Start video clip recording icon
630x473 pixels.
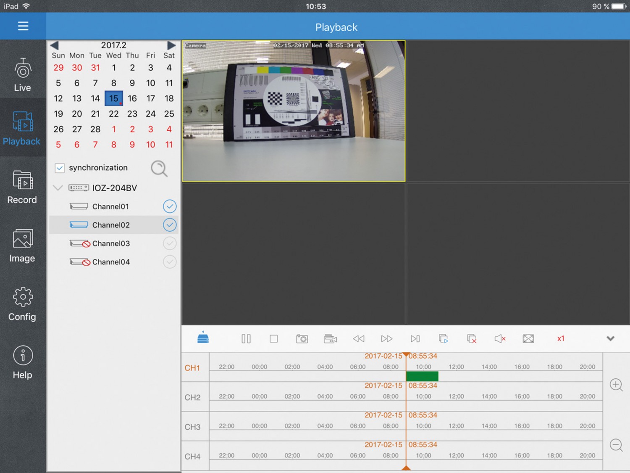[x=330, y=338]
